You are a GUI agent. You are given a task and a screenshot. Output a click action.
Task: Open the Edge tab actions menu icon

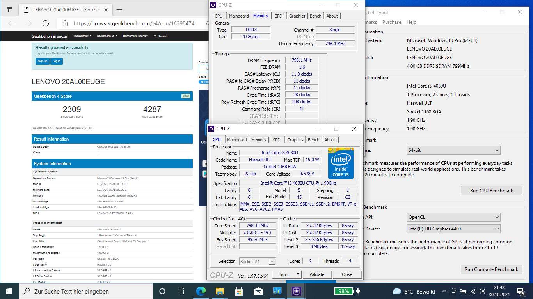[10, 10]
